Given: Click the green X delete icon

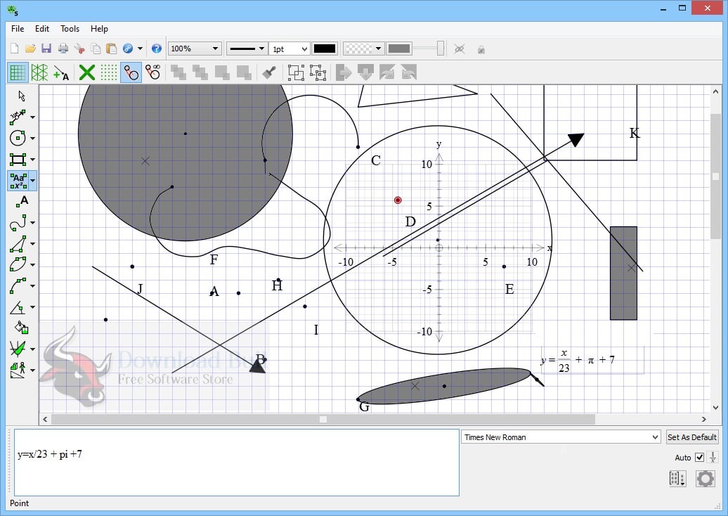Looking at the screenshot, I should 87,72.
